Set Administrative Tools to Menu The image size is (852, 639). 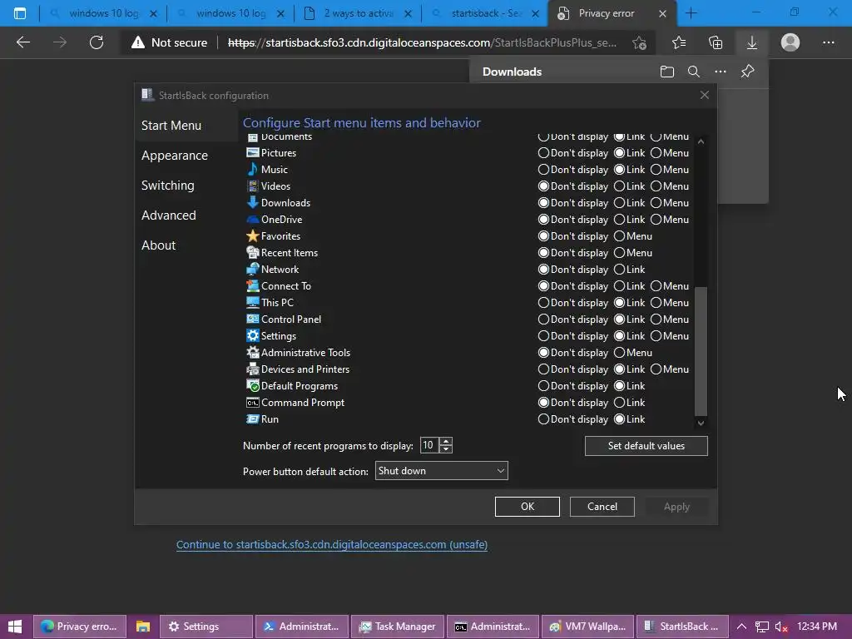tap(633, 353)
